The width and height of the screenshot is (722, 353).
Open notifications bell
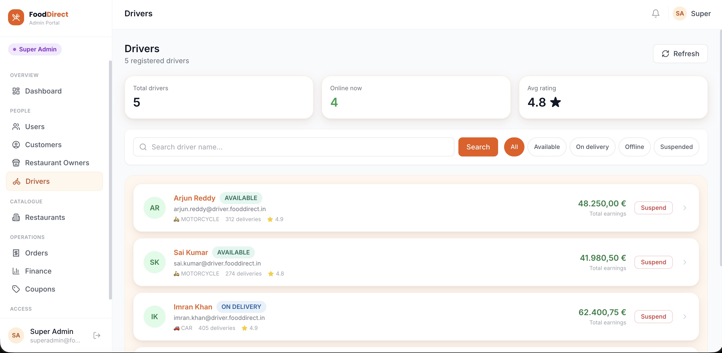tap(655, 14)
